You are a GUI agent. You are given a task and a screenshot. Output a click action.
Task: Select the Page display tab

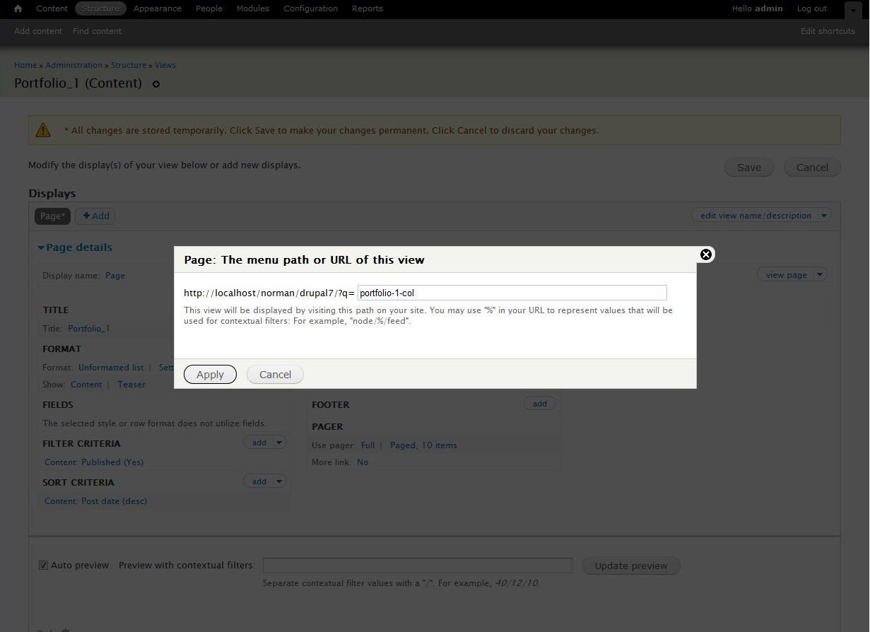(x=52, y=216)
